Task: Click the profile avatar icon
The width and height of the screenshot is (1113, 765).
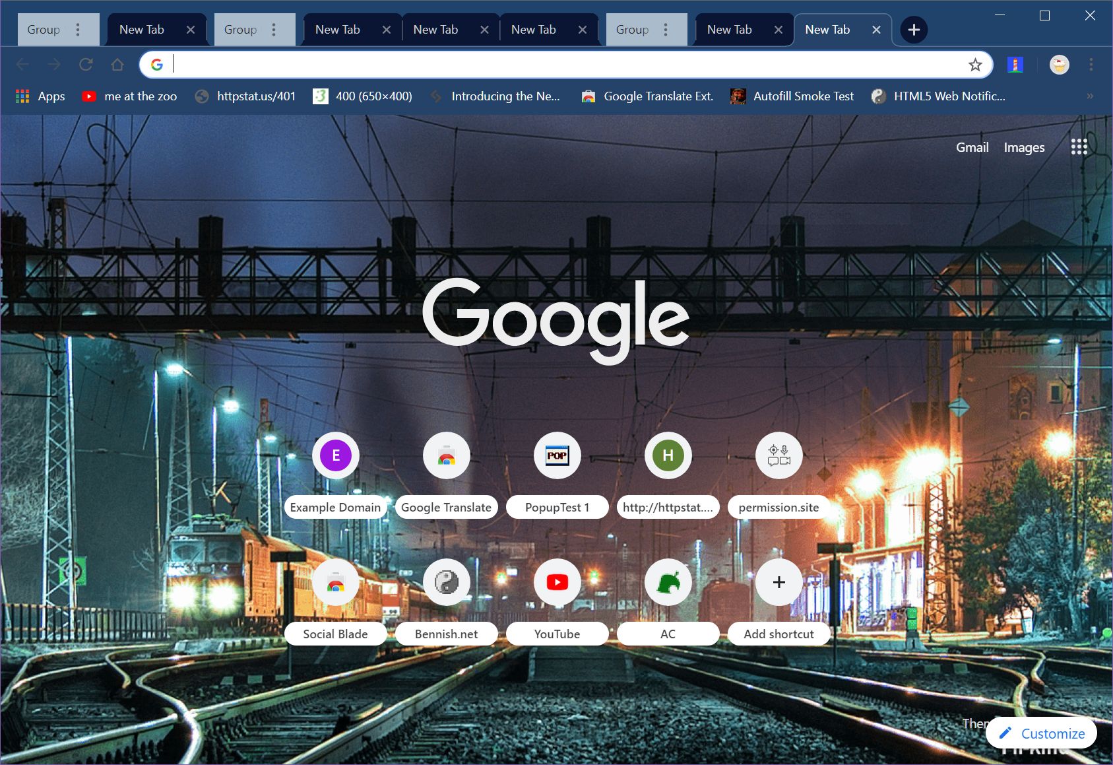Action: 1058,65
